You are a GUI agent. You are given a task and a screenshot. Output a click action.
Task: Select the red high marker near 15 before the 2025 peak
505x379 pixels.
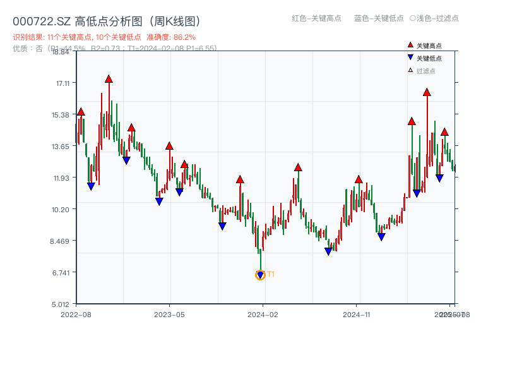[x=412, y=121]
